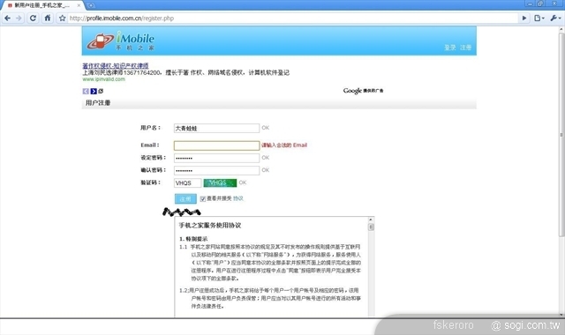
Task: Show next ad with right arrow
Action: pos(94,91)
